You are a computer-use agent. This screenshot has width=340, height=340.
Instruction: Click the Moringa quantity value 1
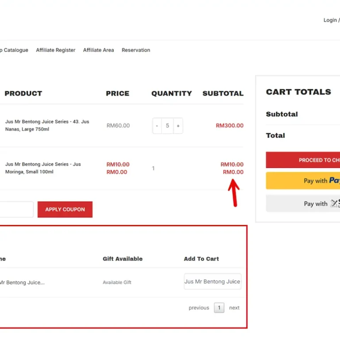(x=153, y=168)
